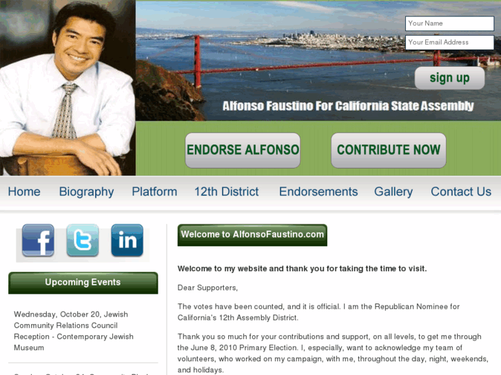The height and width of the screenshot is (375, 501).
Task: Click the Your Name input field
Action: (449, 23)
